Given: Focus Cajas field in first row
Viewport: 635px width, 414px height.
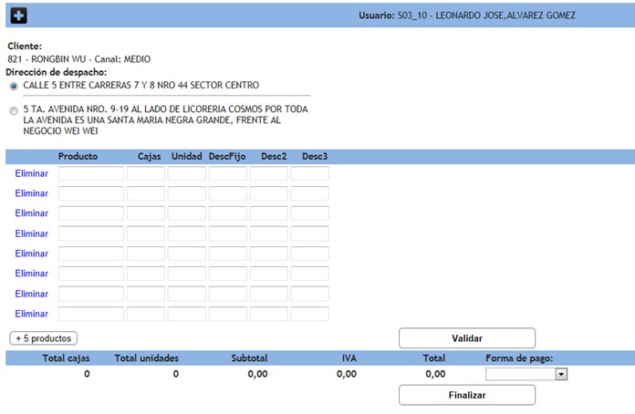Looking at the screenshot, I should 146,173.
